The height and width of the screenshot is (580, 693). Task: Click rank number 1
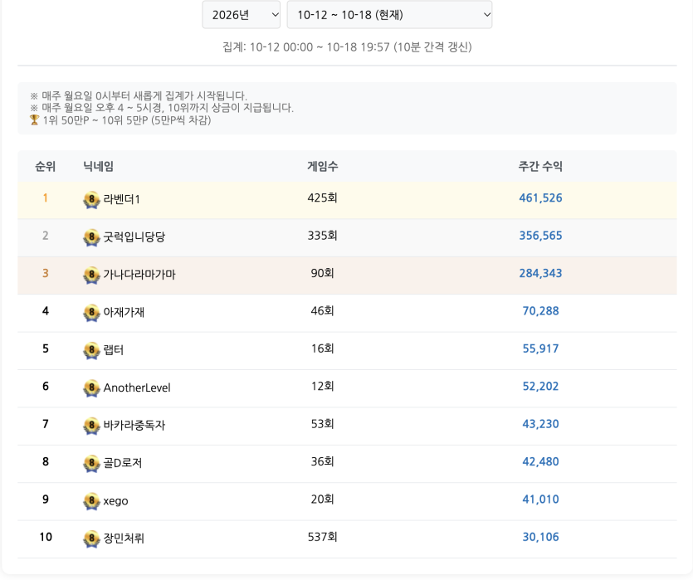[45, 198]
